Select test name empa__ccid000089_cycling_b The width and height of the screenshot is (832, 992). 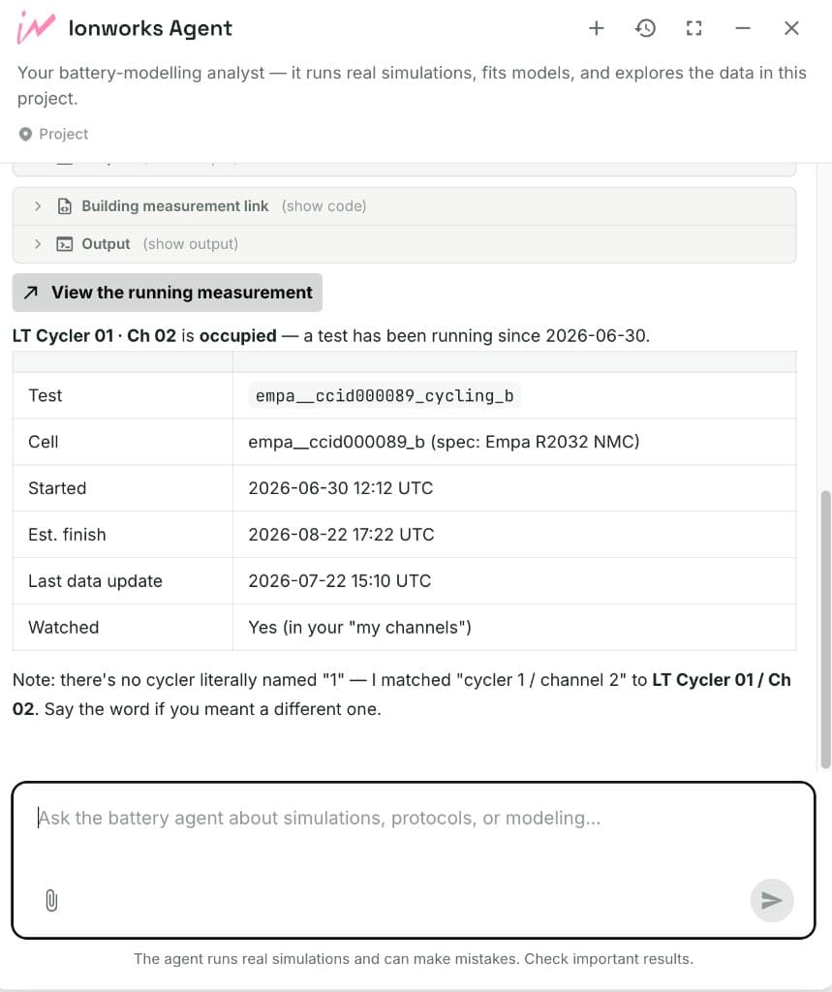point(385,396)
